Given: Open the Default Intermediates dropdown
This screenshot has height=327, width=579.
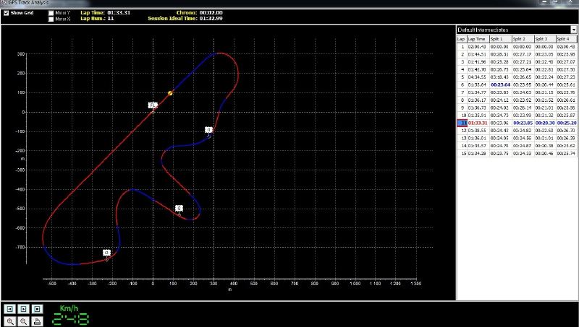Looking at the screenshot, I should point(573,30).
